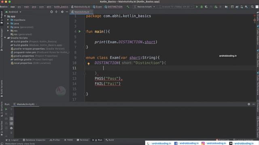Click the print icon in Run panel
The width and height of the screenshot is (259, 145).
[x=11, y=128]
